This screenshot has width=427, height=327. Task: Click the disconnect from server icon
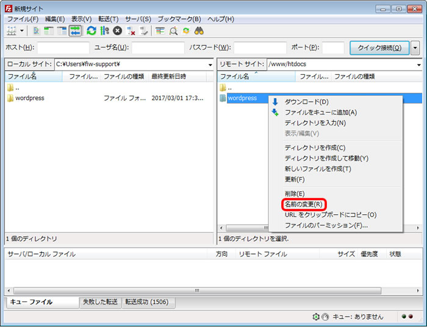(131, 30)
